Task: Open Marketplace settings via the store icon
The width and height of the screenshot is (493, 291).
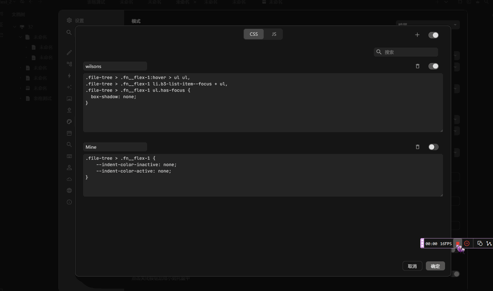Action: (x=69, y=133)
